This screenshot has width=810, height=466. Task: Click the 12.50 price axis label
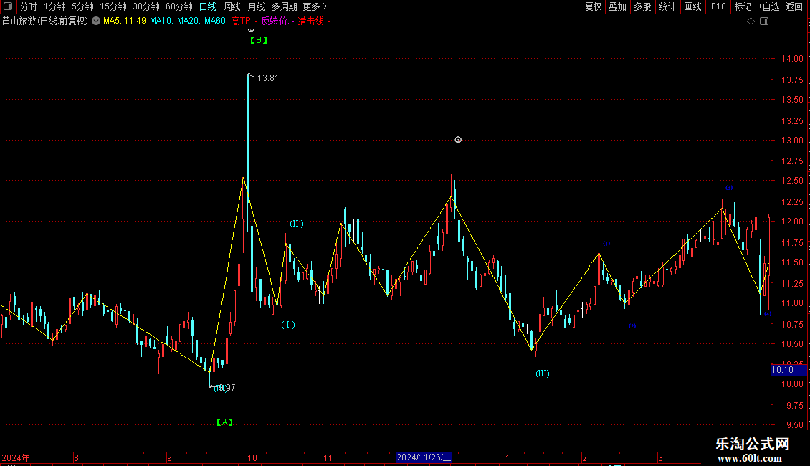pos(792,181)
